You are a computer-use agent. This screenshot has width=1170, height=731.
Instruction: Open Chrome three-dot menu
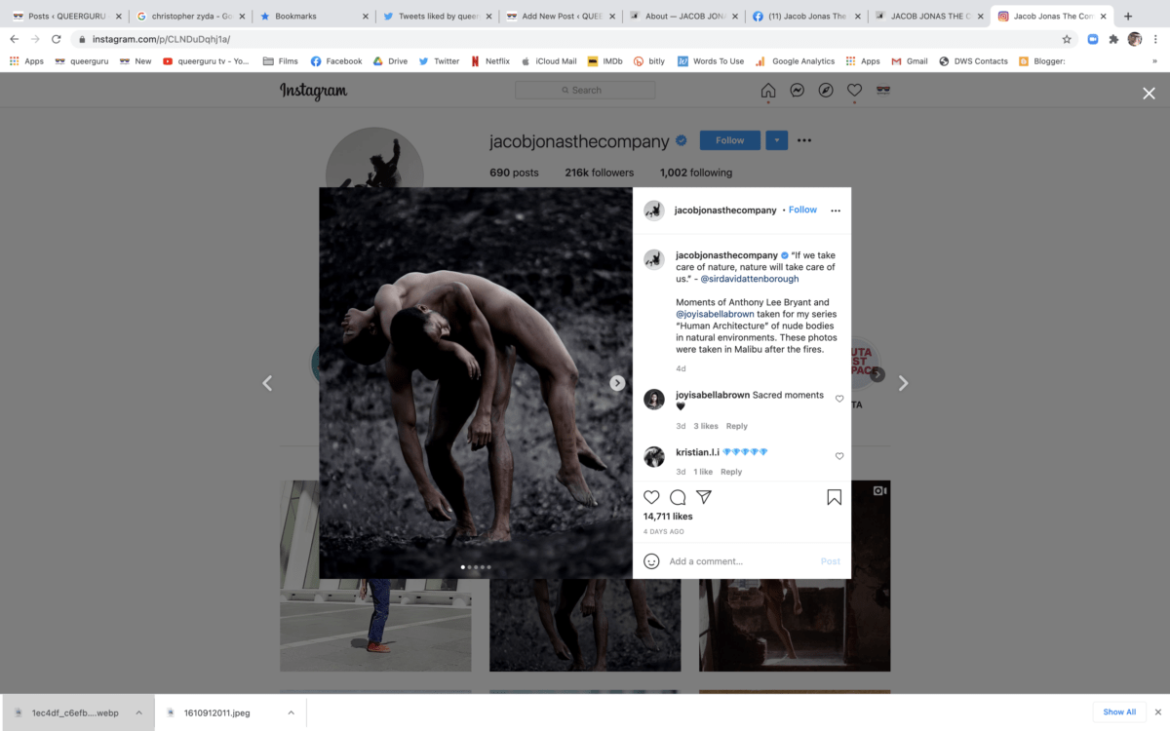1155,39
